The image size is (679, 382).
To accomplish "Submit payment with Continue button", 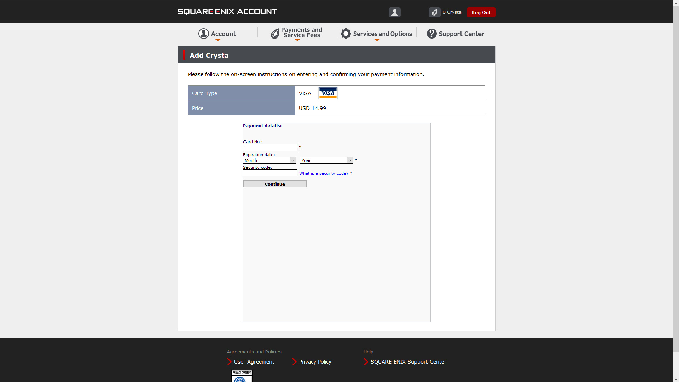I will [275, 184].
